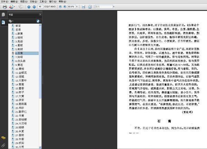This screenshot has width=207, height=149.
Task: Click the scrolling page mode toolbar icon
Action: 83,7
